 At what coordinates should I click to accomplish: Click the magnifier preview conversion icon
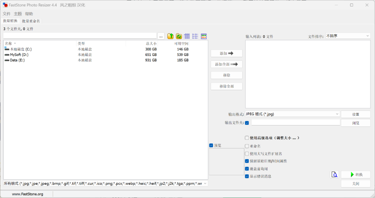[335, 175]
